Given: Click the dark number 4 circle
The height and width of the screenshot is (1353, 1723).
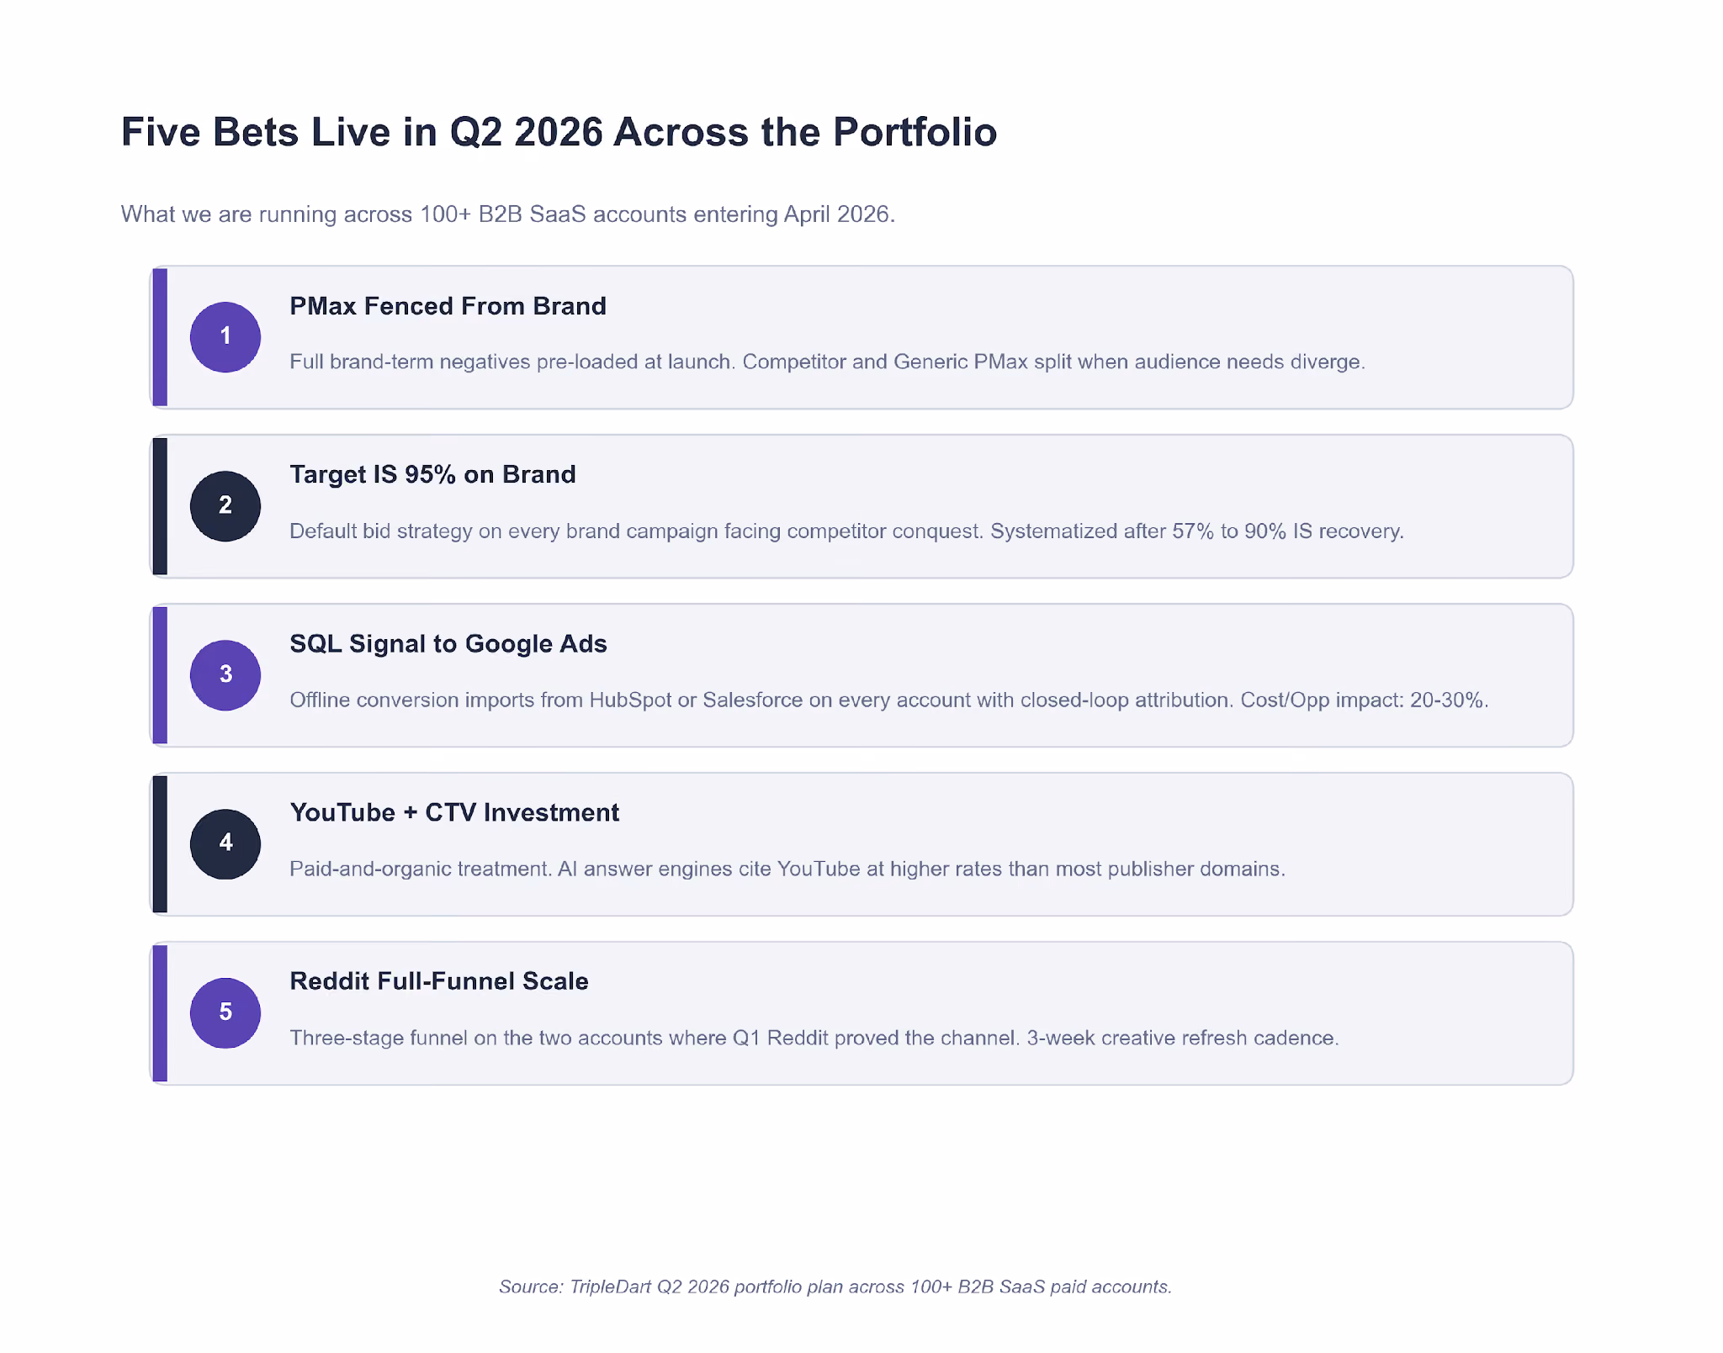Looking at the screenshot, I should [225, 843].
